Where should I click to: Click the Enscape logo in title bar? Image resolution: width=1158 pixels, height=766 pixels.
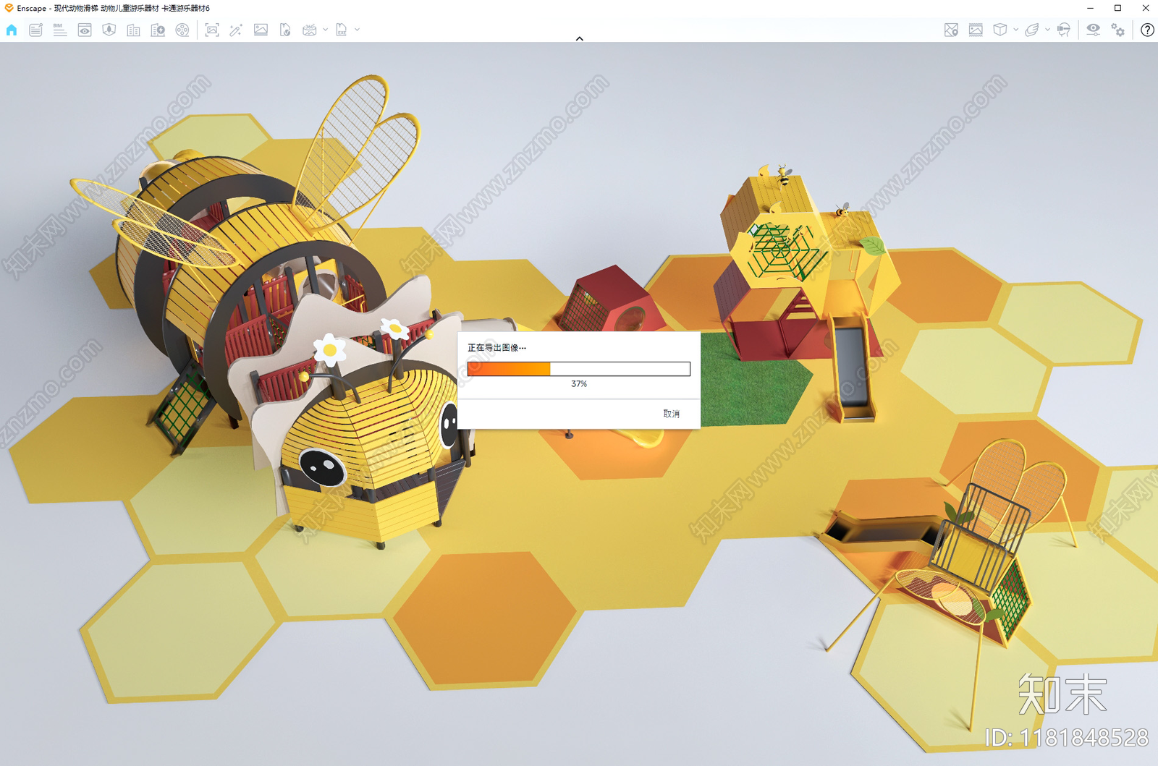tap(9, 8)
